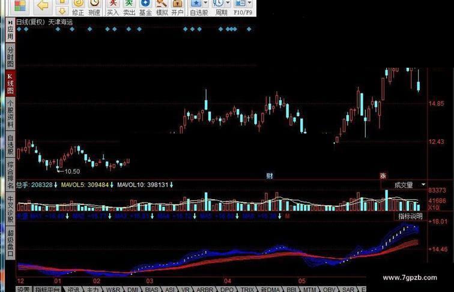Click the 12.43 price axis label

[436, 142]
